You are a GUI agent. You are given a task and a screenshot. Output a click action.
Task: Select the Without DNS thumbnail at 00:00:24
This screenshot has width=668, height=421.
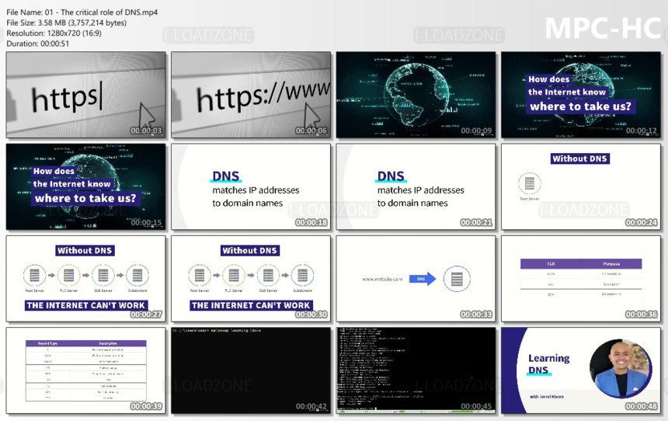click(x=581, y=186)
